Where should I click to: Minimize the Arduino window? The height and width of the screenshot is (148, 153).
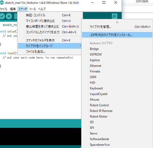point(92,2)
